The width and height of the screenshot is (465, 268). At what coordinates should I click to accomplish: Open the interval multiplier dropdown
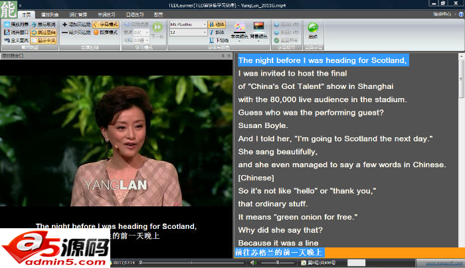pos(147,40)
